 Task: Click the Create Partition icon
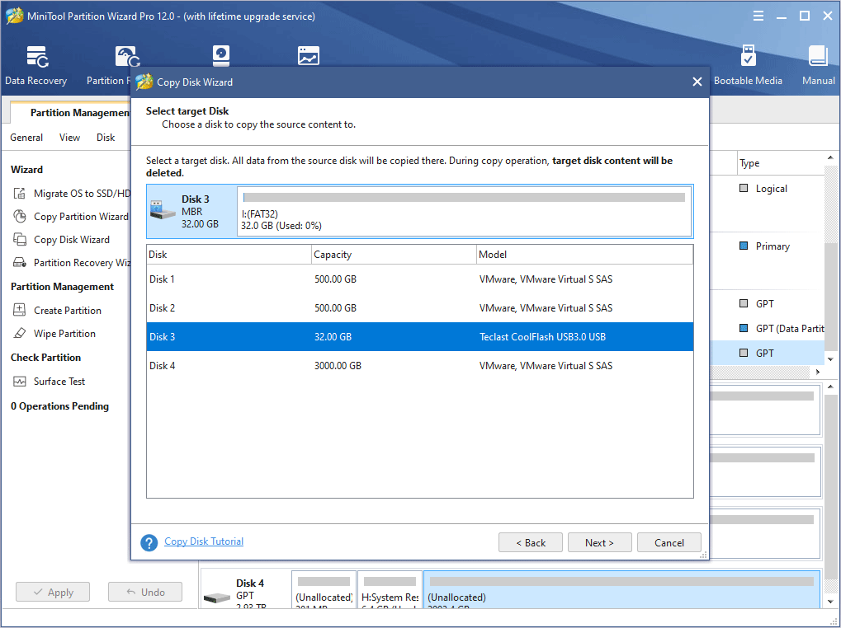click(x=20, y=310)
